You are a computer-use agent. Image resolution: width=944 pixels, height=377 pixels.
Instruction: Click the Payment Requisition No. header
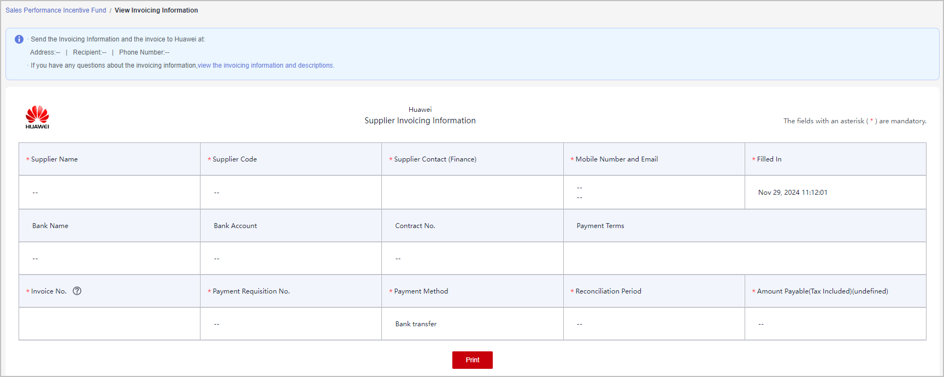click(251, 291)
